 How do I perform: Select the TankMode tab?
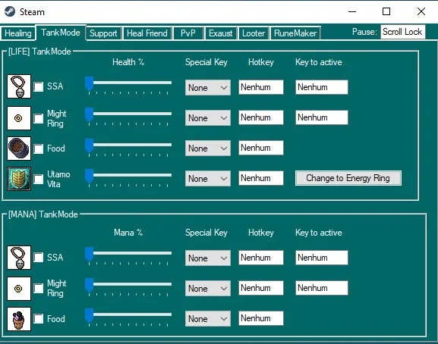coord(61,33)
